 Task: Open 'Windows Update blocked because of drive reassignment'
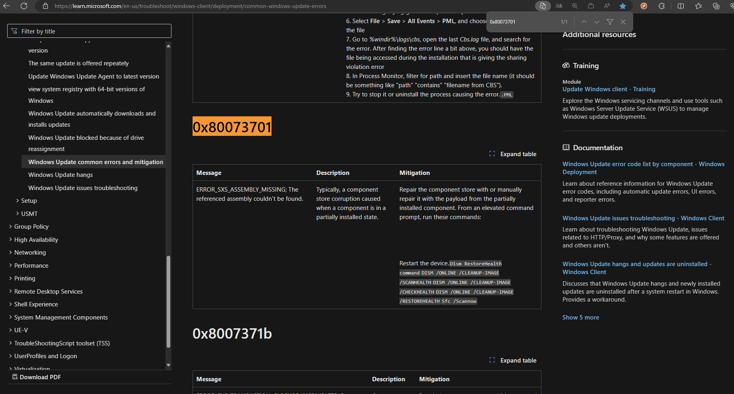tap(86, 143)
